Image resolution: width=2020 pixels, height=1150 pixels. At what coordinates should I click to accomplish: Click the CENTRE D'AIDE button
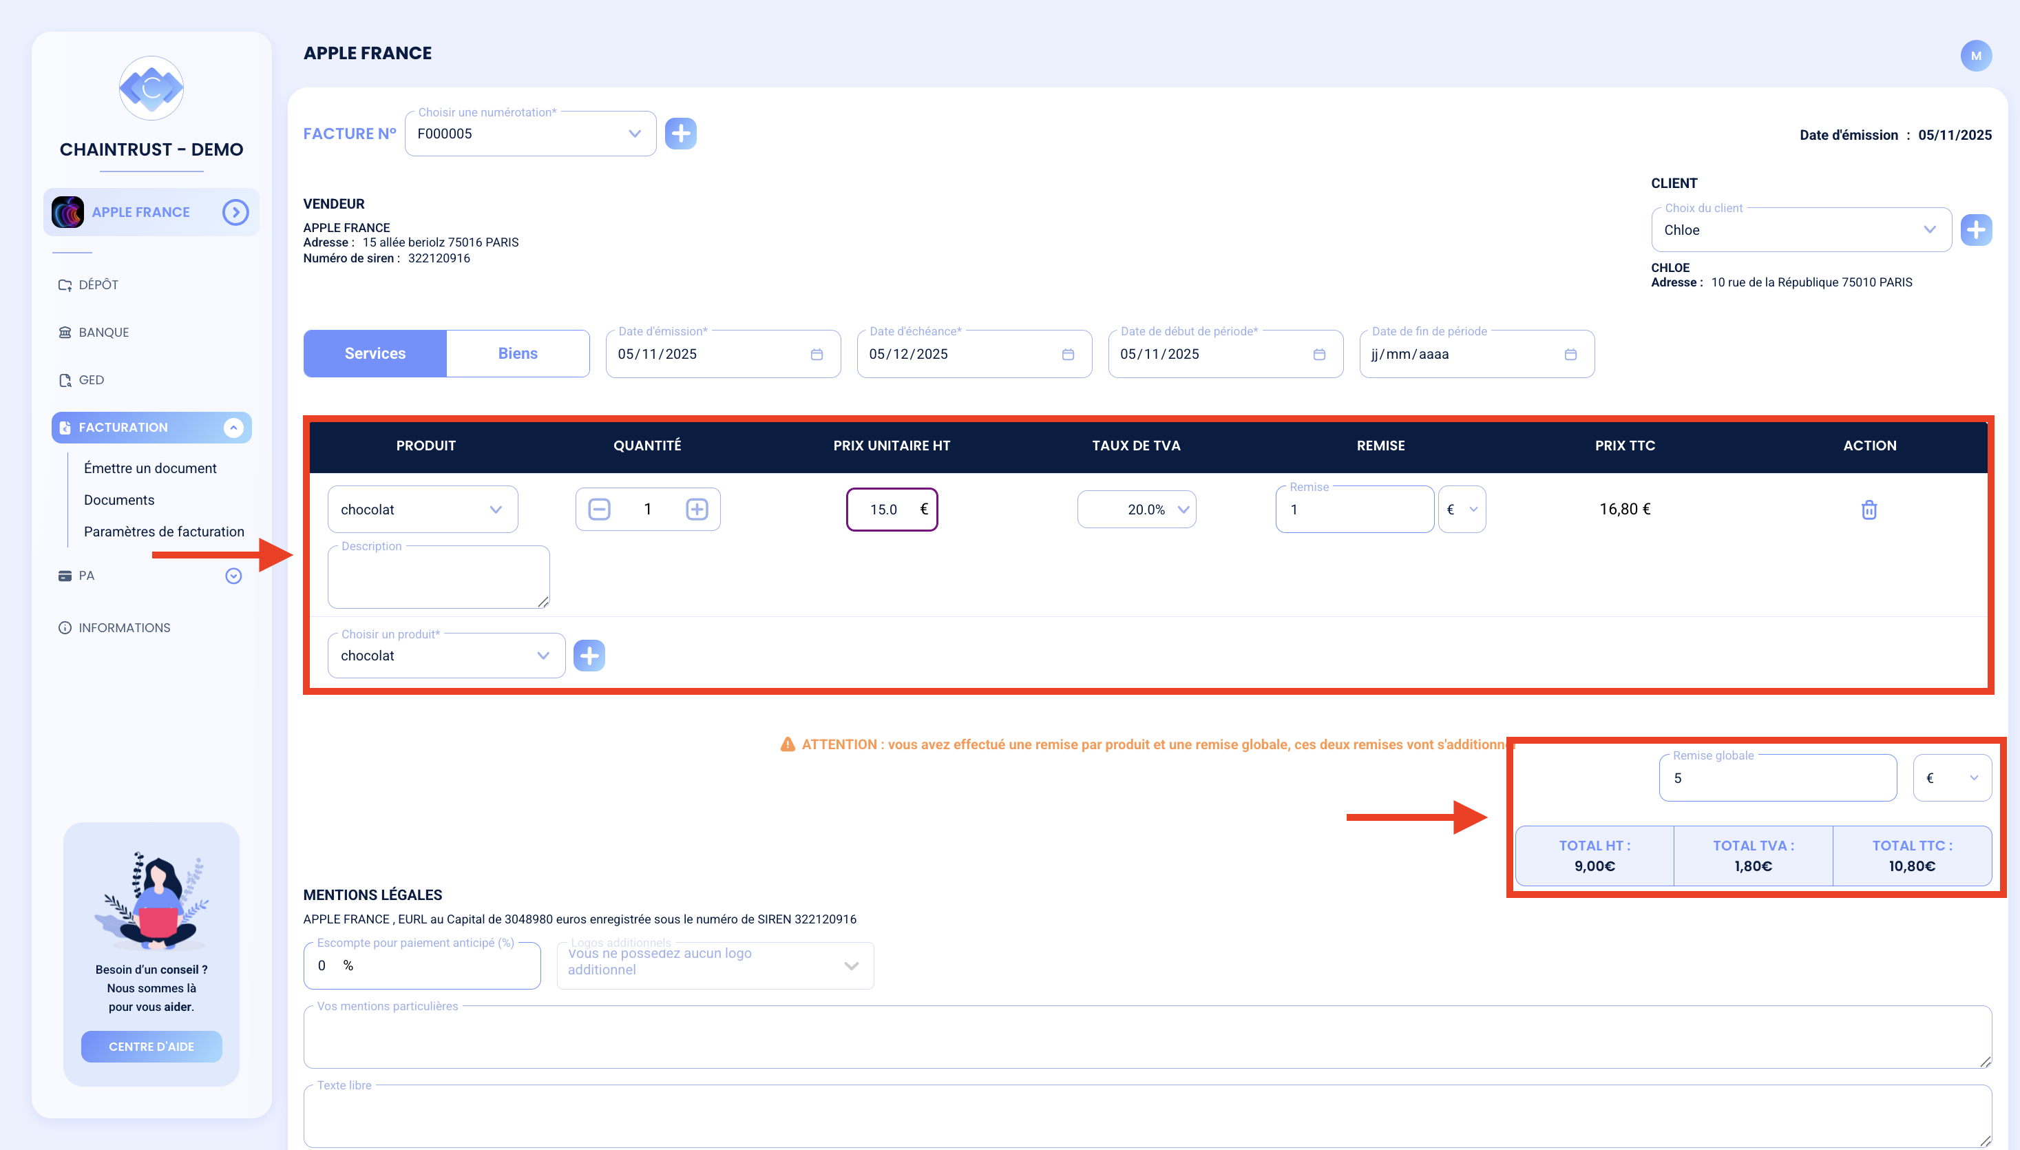point(151,1047)
